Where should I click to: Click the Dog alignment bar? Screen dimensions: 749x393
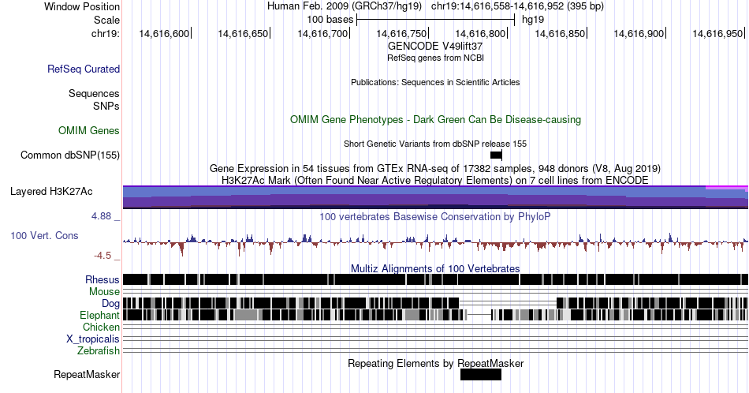coord(435,303)
